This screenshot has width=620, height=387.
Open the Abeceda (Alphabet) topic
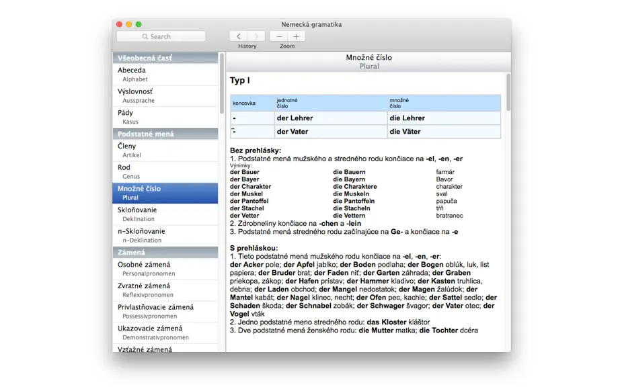pyautogui.click(x=165, y=74)
